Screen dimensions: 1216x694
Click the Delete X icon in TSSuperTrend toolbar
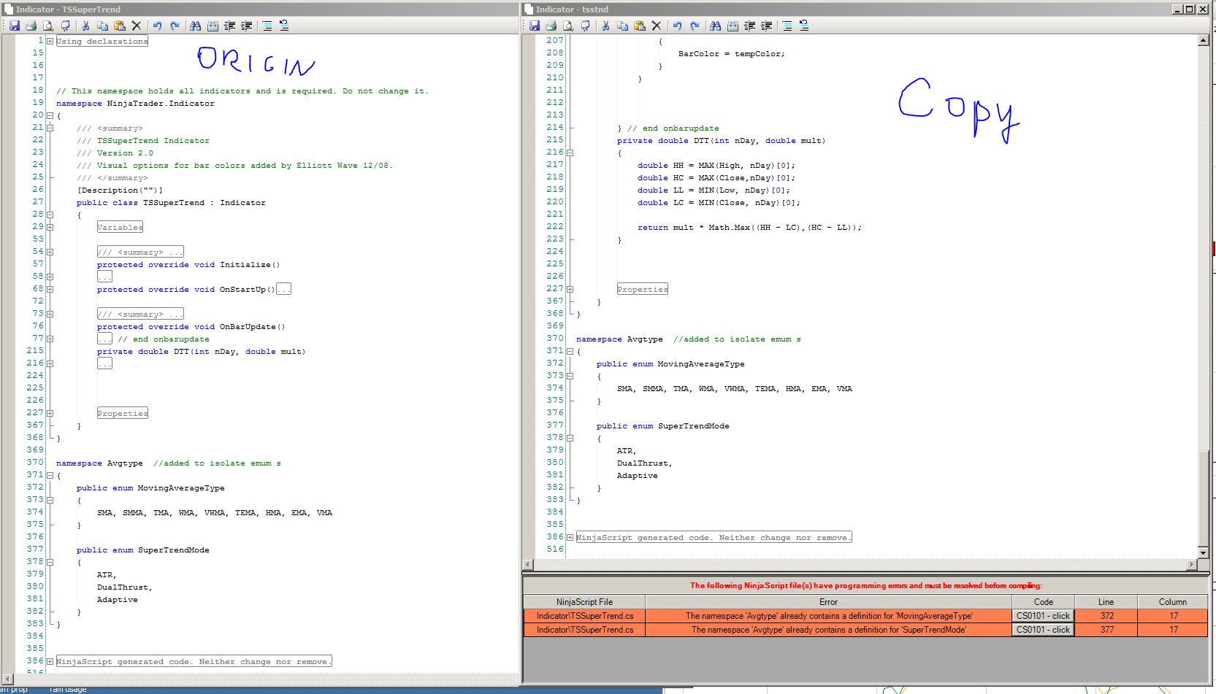pos(137,26)
